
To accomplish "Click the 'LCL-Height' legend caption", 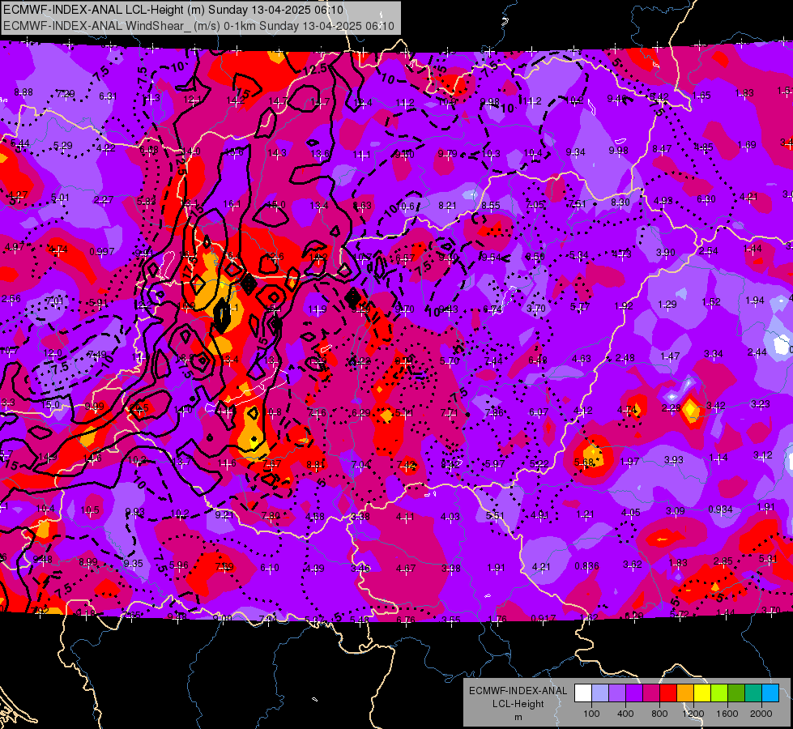I will 518,704.
